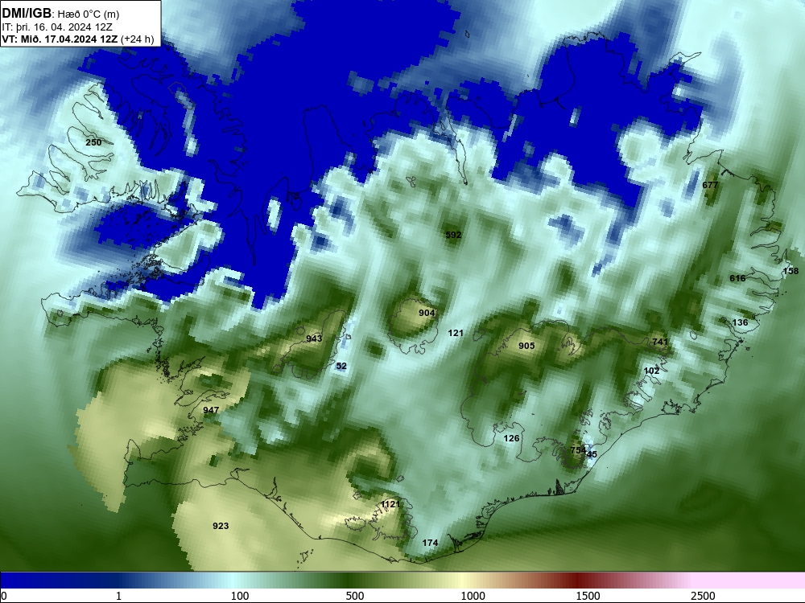This screenshot has width=805, height=603.
Task: Click the IT: þri. 16. 04. 2024 12Z line
Action: point(57,27)
